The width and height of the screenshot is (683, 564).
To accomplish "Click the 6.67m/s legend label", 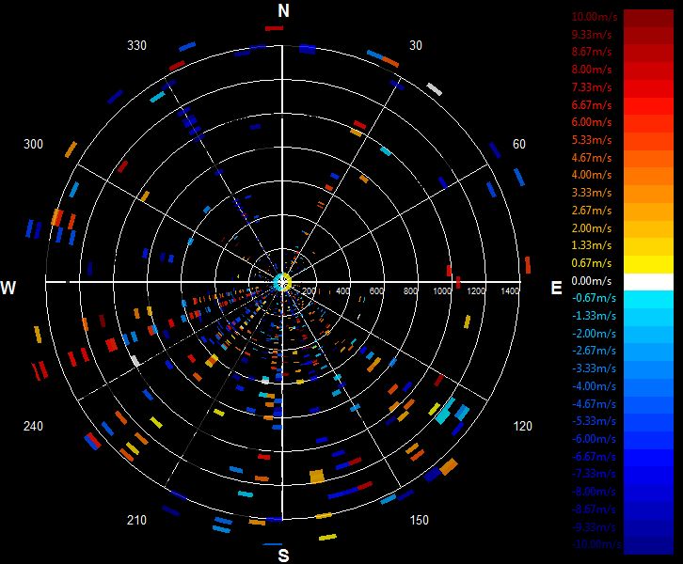I will [x=592, y=105].
